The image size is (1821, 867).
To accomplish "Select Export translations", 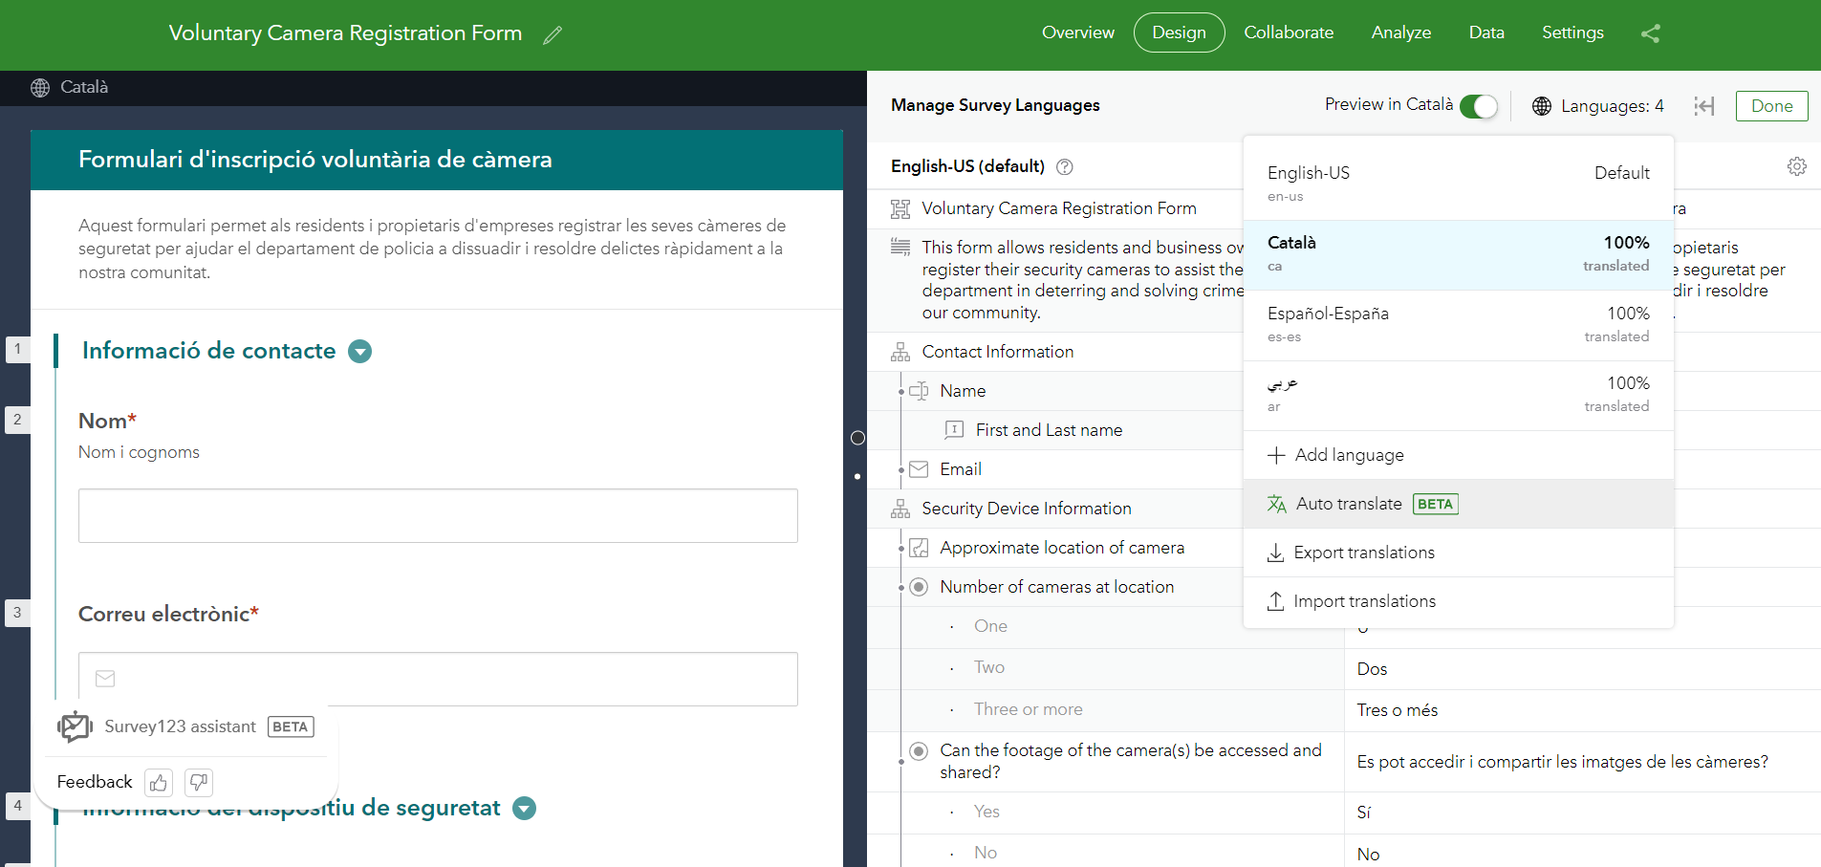I will click(1459, 553).
